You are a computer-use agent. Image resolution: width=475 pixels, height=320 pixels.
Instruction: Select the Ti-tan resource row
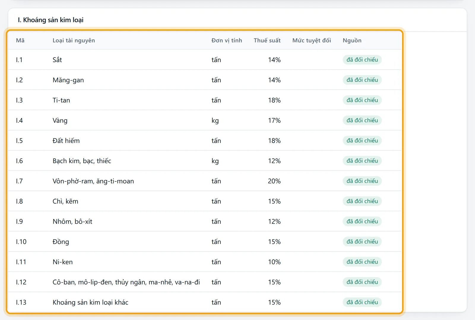coord(205,100)
